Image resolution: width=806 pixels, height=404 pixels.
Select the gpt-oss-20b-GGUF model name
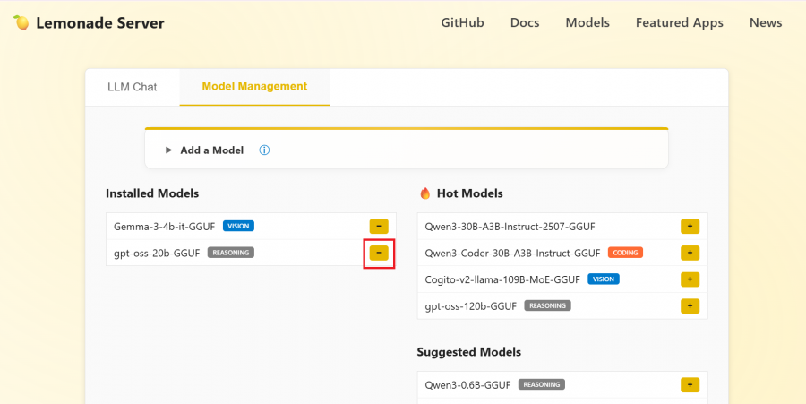[157, 253]
